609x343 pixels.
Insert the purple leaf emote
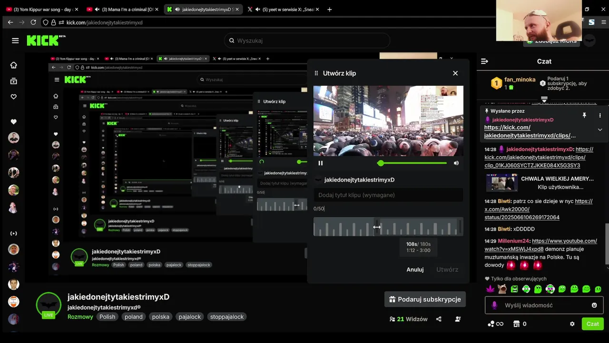pos(490,289)
